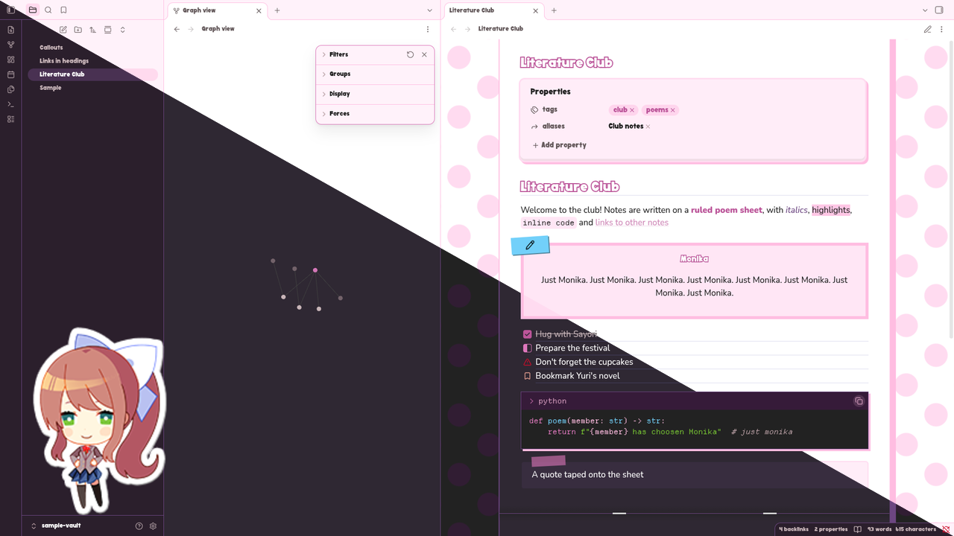Image resolution: width=954 pixels, height=536 pixels.
Task: Open Graph view more options menu
Action: (x=428, y=29)
